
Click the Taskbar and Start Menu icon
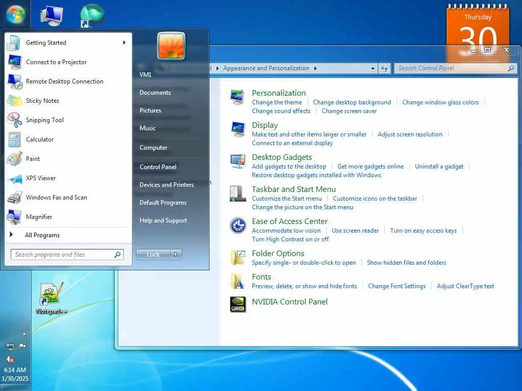coord(238,193)
